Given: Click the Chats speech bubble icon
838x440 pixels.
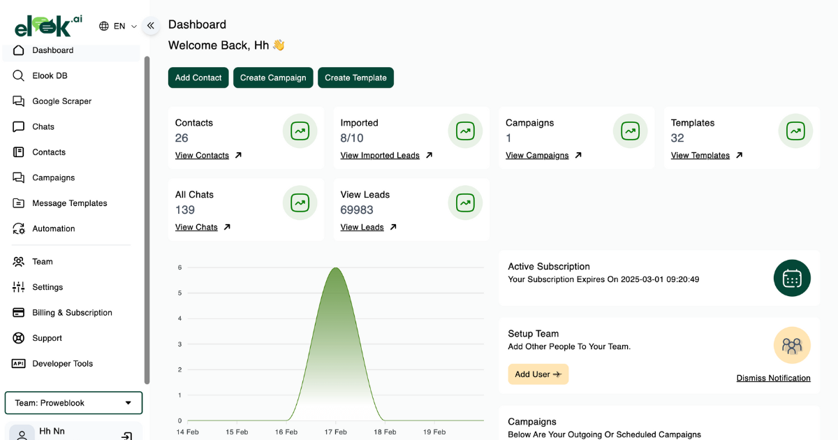Looking at the screenshot, I should pyautogui.click(x=19, y=126).
